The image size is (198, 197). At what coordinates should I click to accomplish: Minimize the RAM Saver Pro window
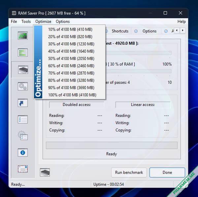tap(150, 13)
